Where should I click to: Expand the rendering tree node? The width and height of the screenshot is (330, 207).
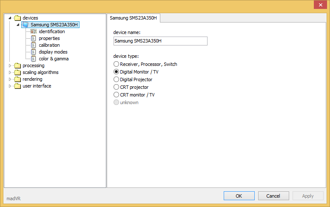tap(10, 79)
